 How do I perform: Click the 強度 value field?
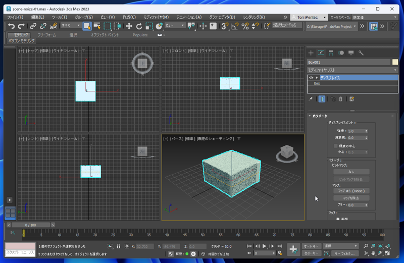click(x=356, y=131)
